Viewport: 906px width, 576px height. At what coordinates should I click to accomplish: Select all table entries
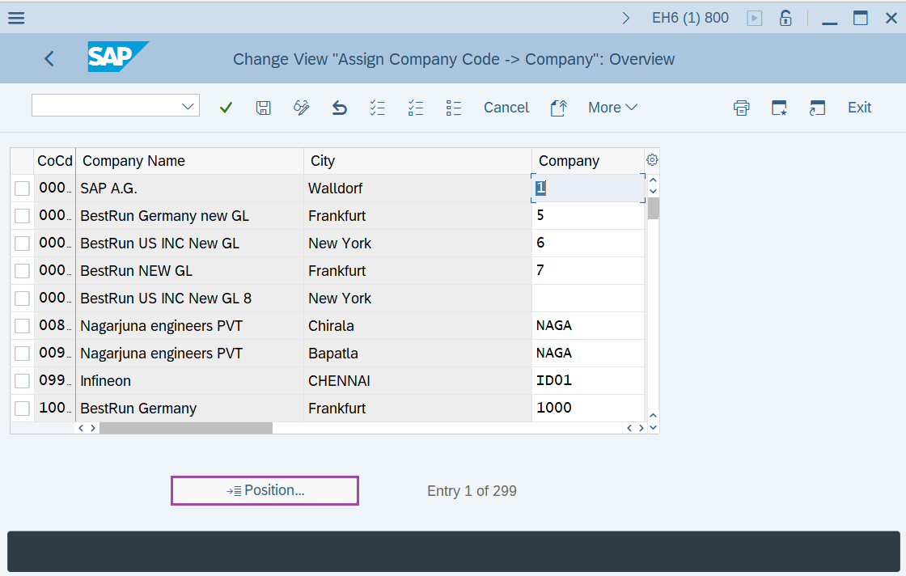point(377,107)
